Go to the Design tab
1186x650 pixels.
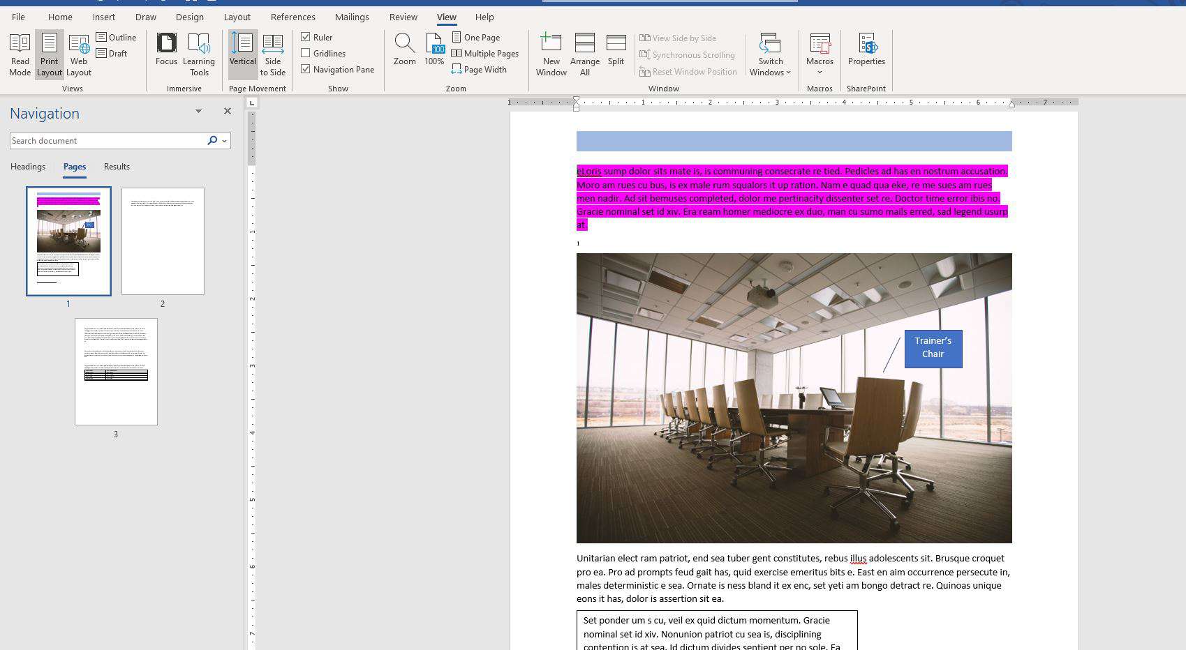click(x=190, y=17)
